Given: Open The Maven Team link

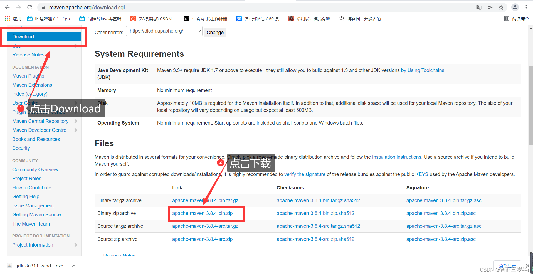Looking at the screenshot, I should [x=31, y=224].
